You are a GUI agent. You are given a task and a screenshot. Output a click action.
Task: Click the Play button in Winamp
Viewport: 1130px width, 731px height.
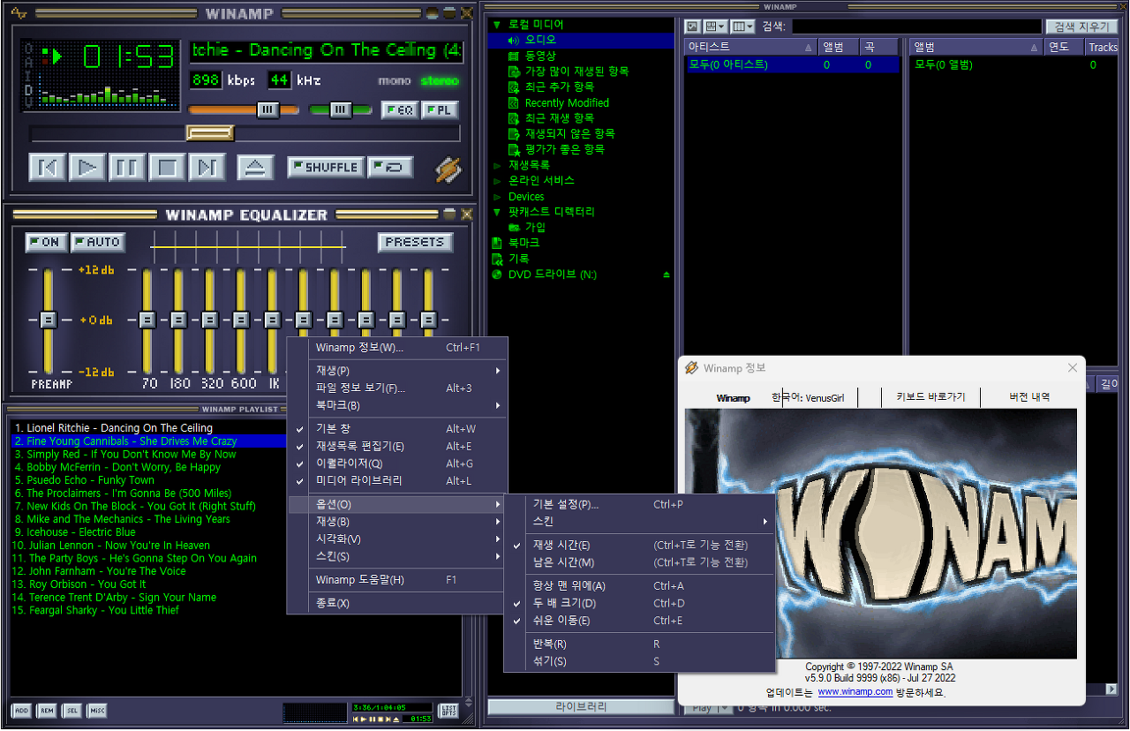coord(87,167)
